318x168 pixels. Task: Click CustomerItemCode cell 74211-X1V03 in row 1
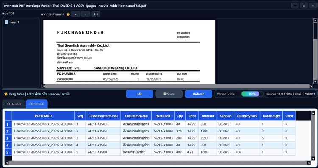pos(103,124)
